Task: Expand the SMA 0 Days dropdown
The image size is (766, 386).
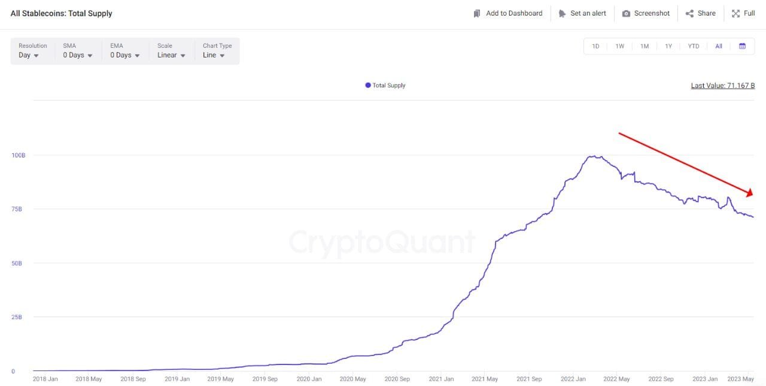Action: tap(78, 55)
